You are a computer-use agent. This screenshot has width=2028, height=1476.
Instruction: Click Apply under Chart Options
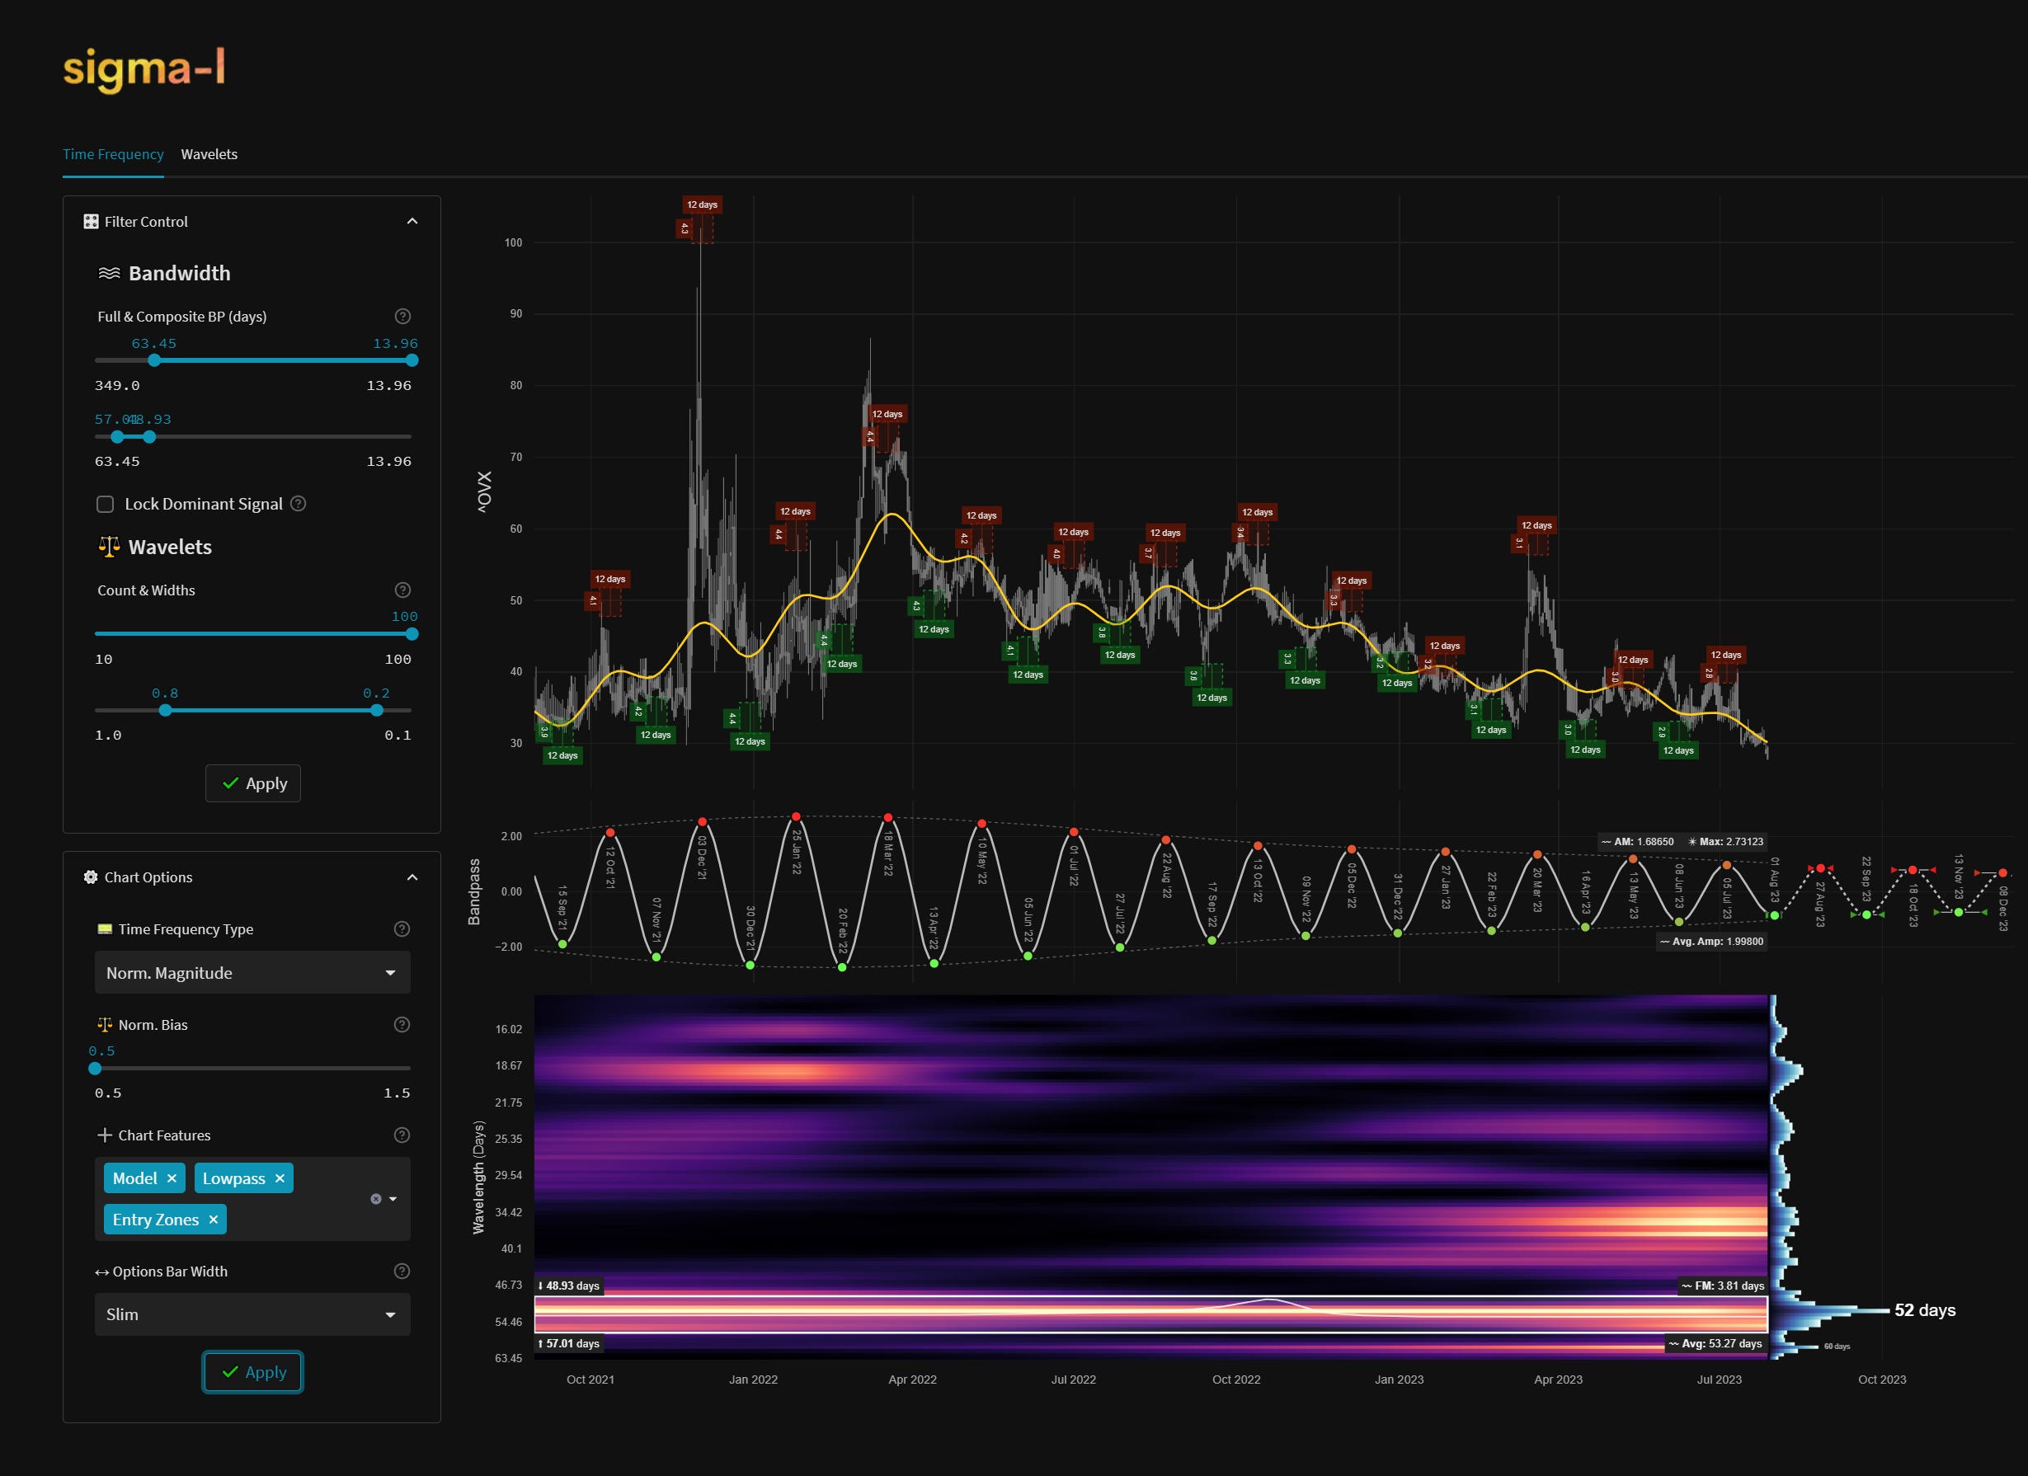click(252, 1371)
